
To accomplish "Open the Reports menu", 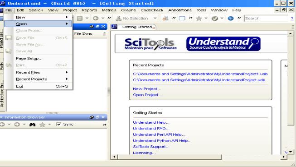I will (89, 10).
